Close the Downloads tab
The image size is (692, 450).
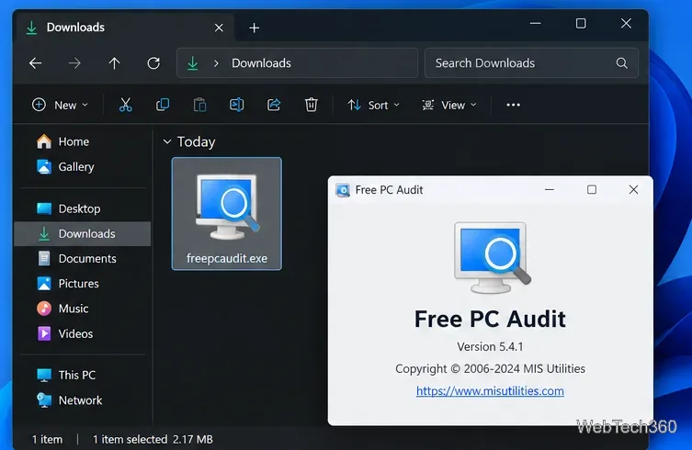(219, 28)
